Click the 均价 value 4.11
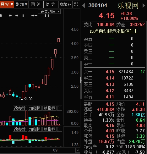 (140, 104)
